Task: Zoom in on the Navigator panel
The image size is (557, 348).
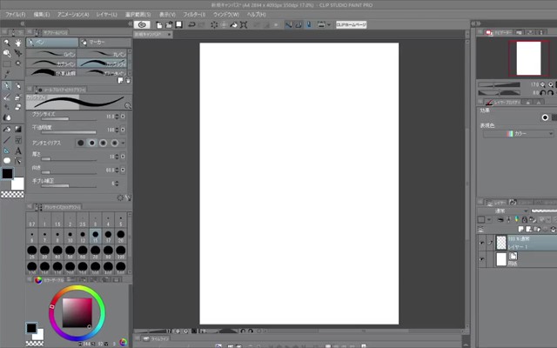Action: click(x=551, y=85)
